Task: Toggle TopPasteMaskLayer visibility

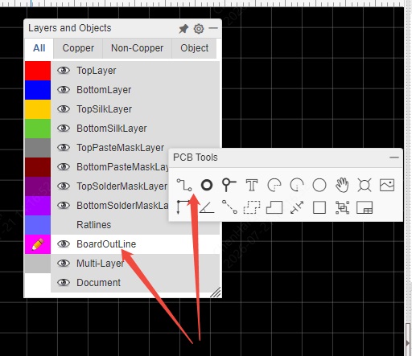Action: pyautogui.click(x=64, y=148)
